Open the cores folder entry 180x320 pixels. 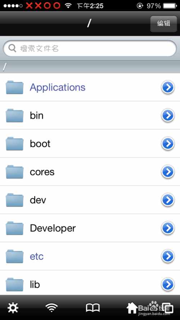(x=90, y=172)
